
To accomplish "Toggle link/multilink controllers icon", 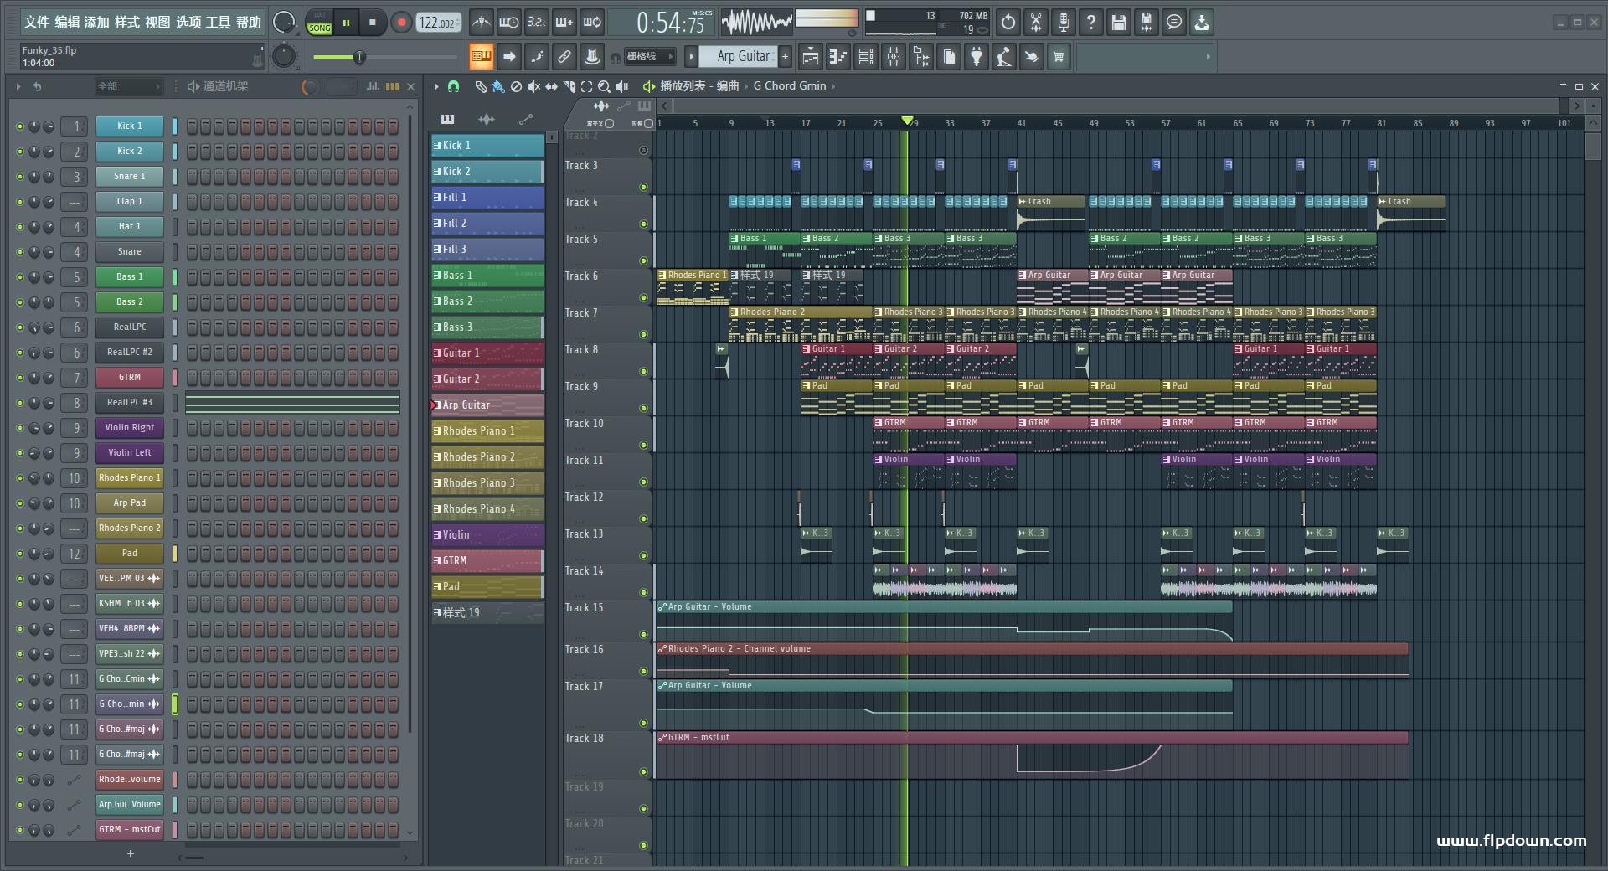I will coord(564,56).
